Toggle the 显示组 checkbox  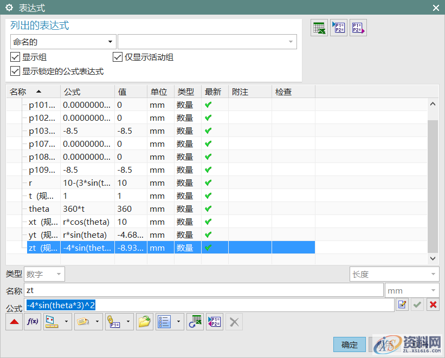click(15, 57)
